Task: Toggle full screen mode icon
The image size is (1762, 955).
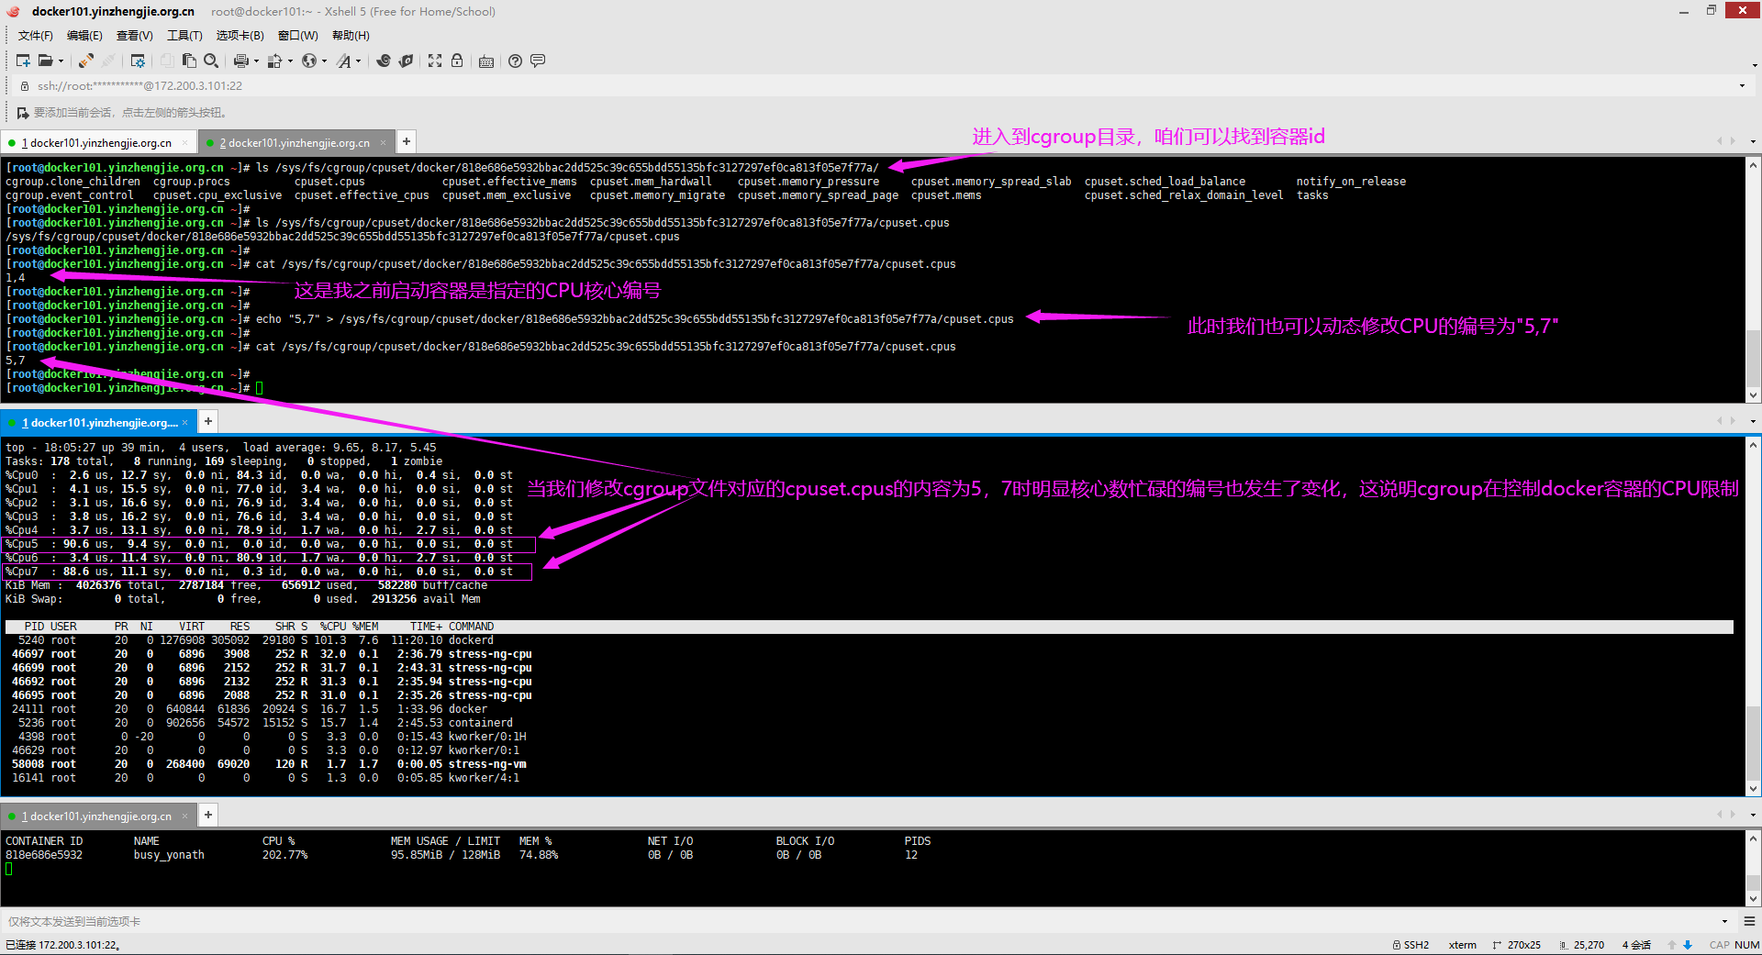Action: [435, 61]
